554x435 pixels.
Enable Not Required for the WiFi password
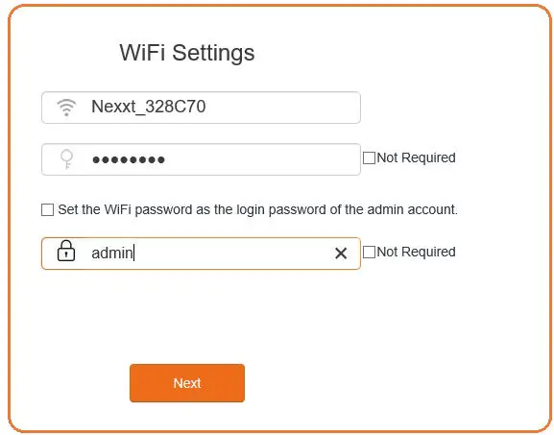[370, 157]
